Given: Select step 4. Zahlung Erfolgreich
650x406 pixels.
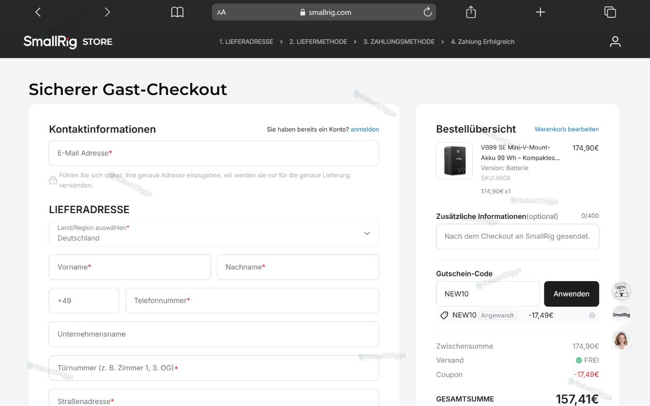Looking at the screenshot, I should pos(482,42).
